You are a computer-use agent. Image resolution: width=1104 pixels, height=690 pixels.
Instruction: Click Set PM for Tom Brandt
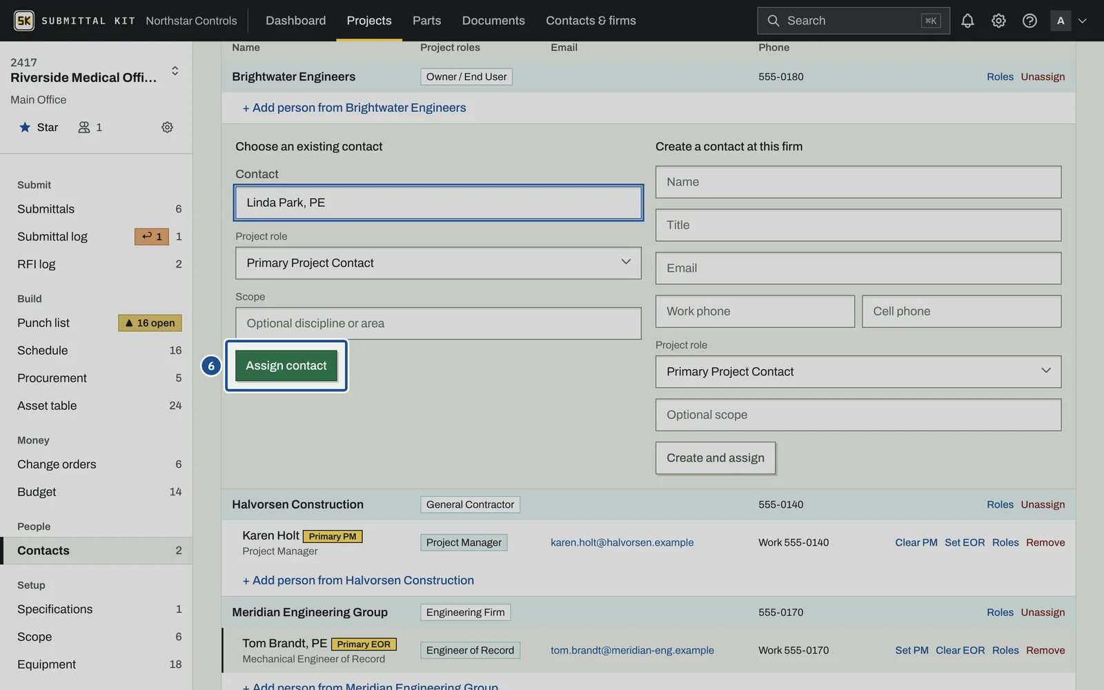911,650
